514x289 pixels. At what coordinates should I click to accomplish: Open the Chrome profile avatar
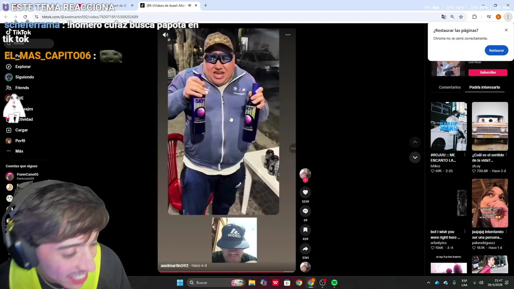pyautogui.click(x=498, y=17)
